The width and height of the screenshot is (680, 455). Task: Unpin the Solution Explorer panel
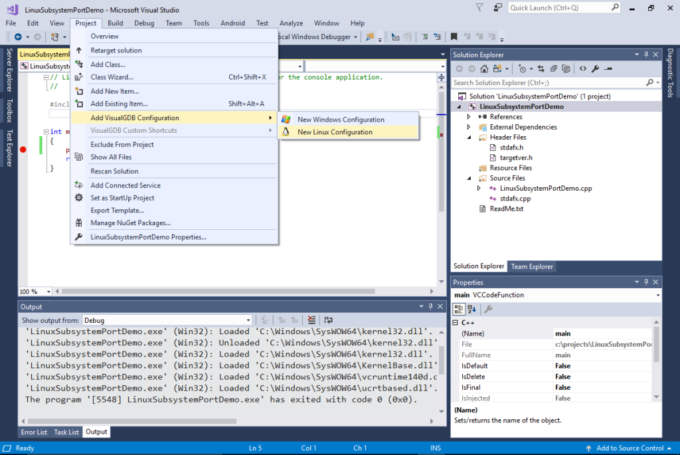(645, 54)
